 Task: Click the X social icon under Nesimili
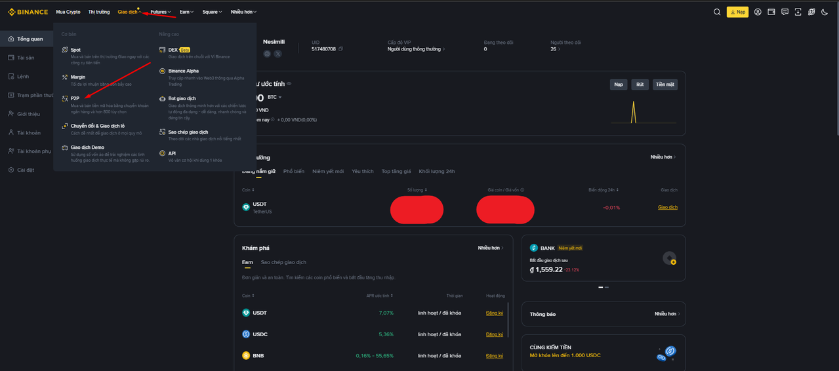click(x=278, y=54)
